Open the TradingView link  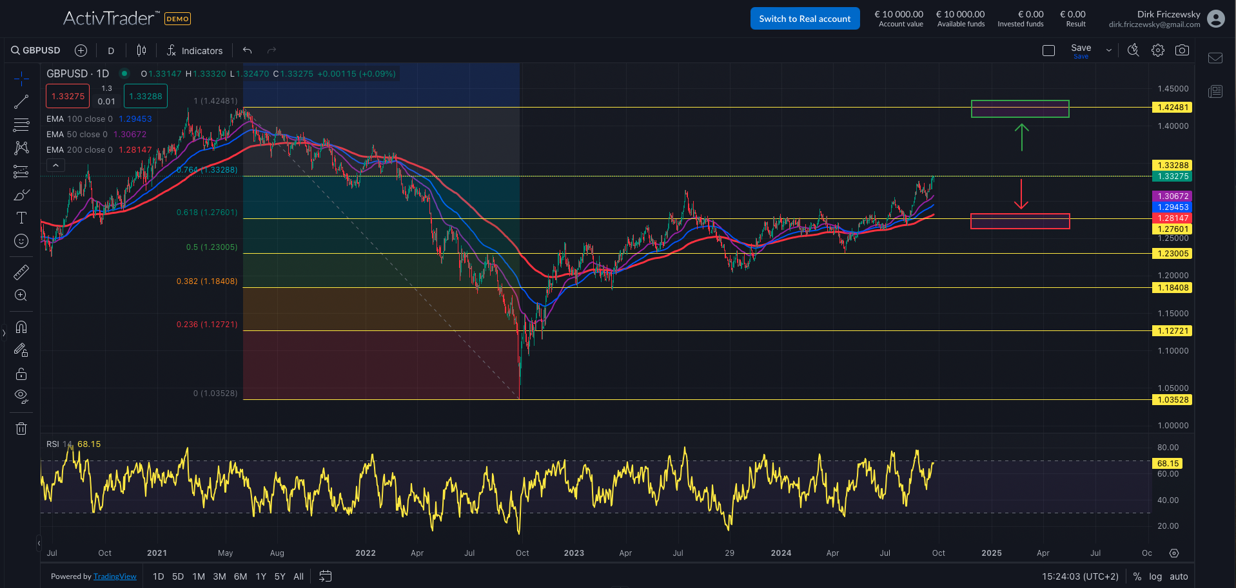(115, 576)
